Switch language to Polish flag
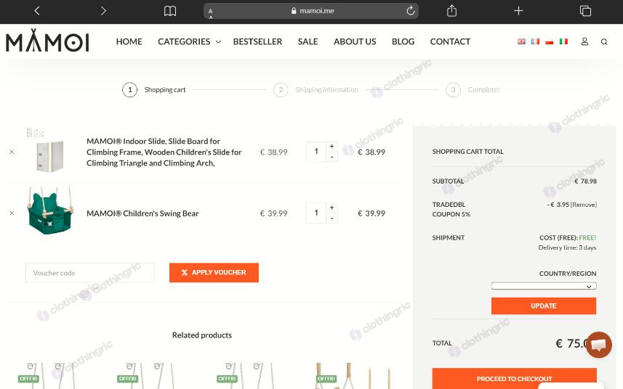This screenshot has width=623, height=389. (549, 41)
